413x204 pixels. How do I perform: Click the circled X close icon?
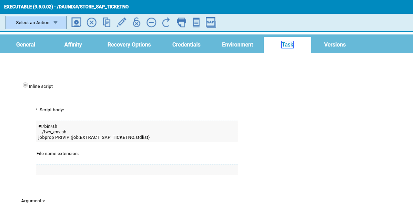point(91,22)
